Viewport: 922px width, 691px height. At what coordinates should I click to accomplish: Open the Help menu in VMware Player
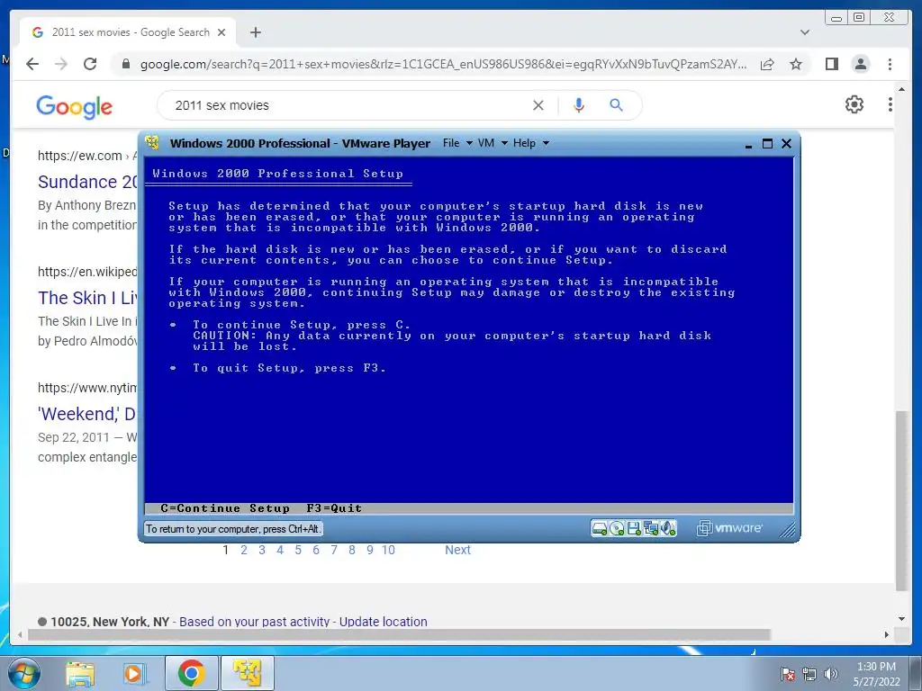(530, 143)
